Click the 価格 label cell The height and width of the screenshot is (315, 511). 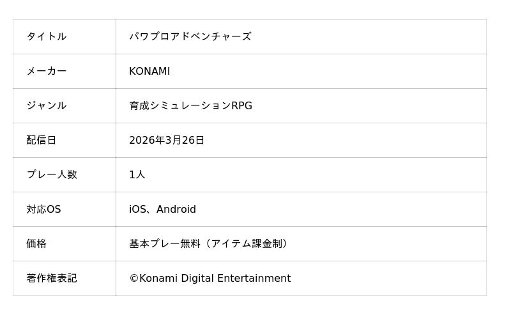tap(36, 243)
